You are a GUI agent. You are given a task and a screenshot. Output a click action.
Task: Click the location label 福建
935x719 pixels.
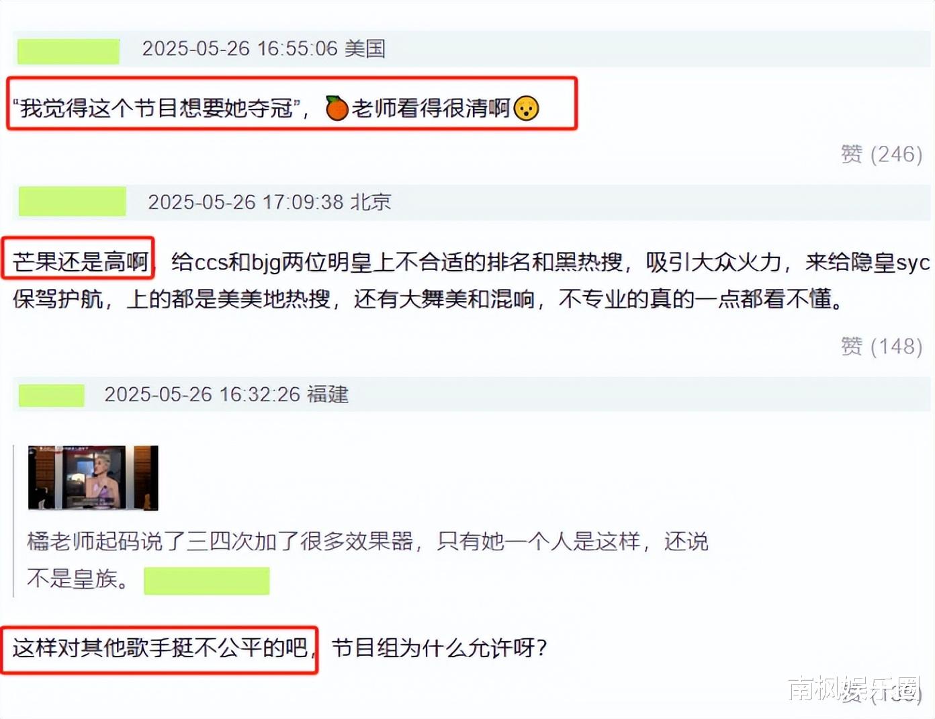(x=328, y=394)
